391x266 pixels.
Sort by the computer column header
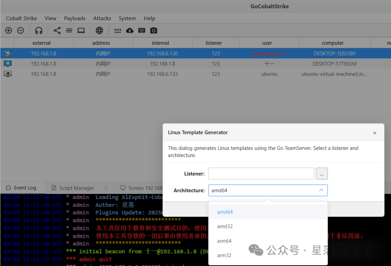point(335,43)
